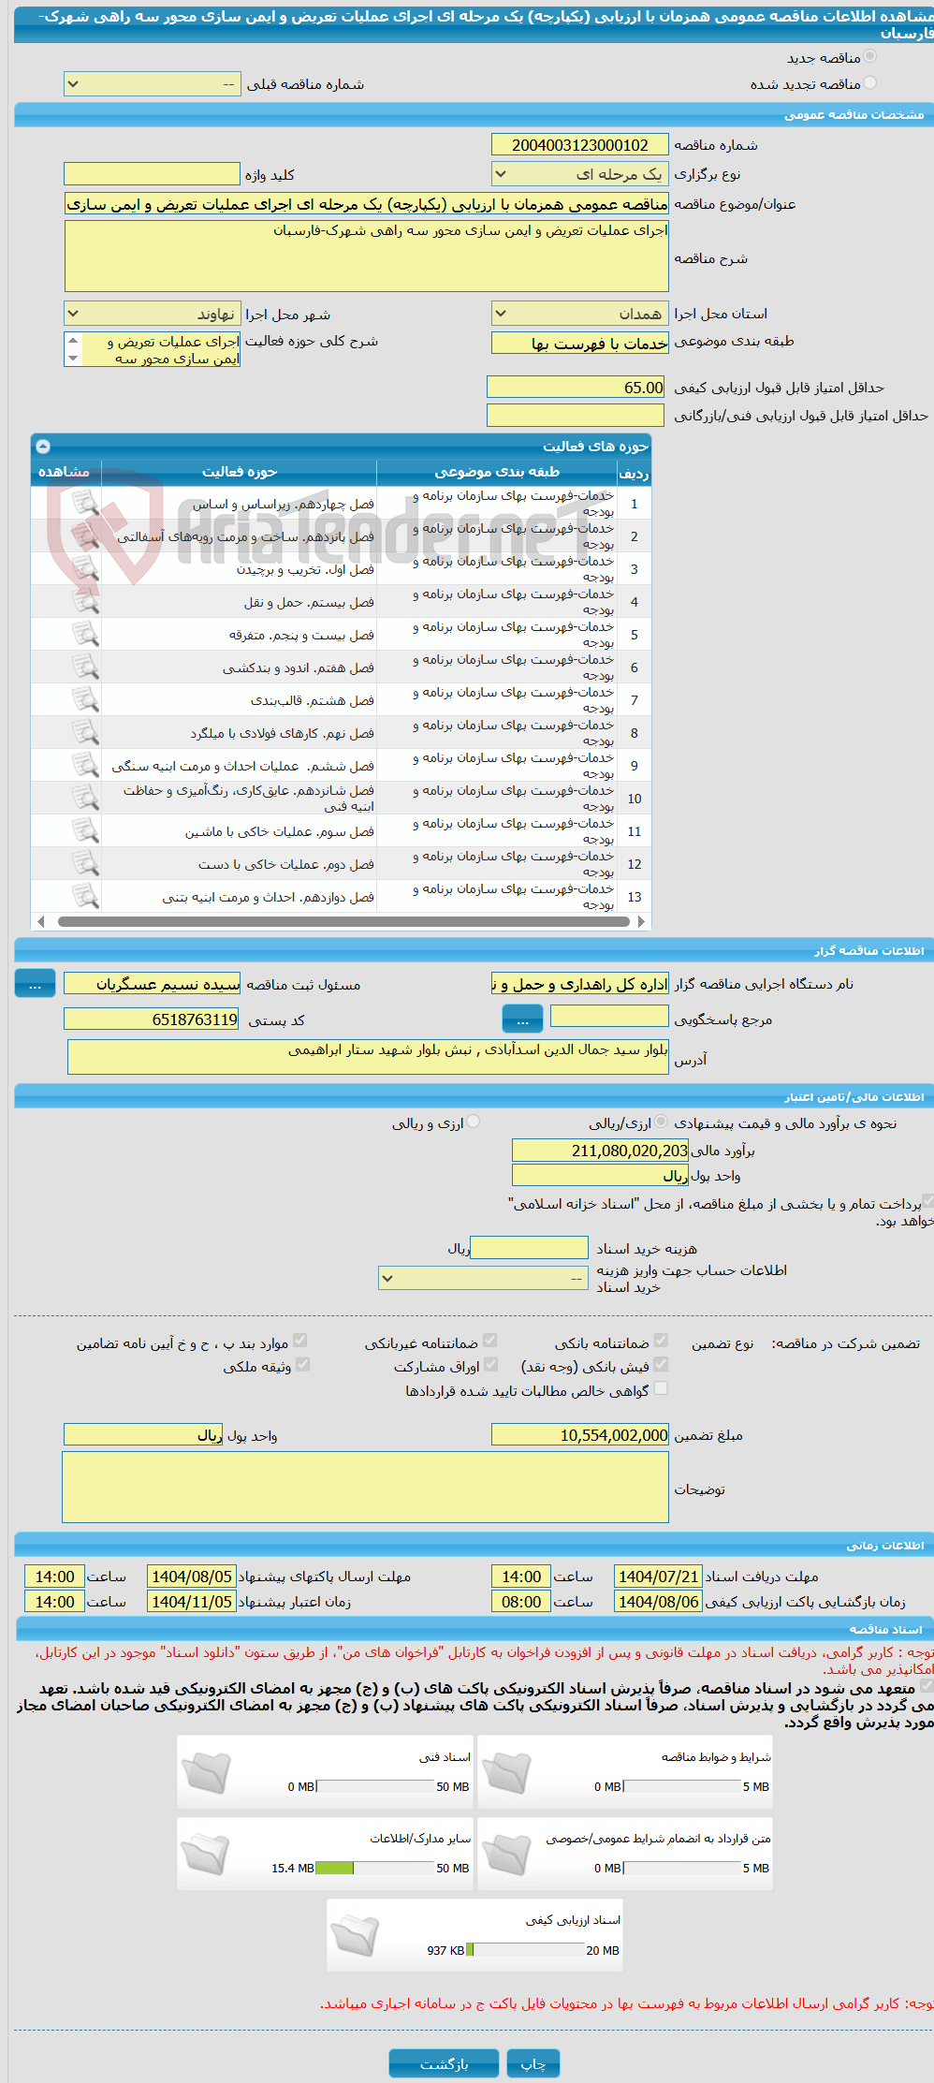Open the view icon for activity row 3
This screenshot has height=2083, width=934.
click(x=85, y=569)
